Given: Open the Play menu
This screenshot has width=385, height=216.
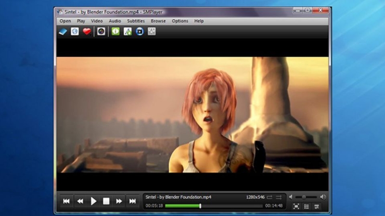Looking at the screenshot, I should click(81, 21).
